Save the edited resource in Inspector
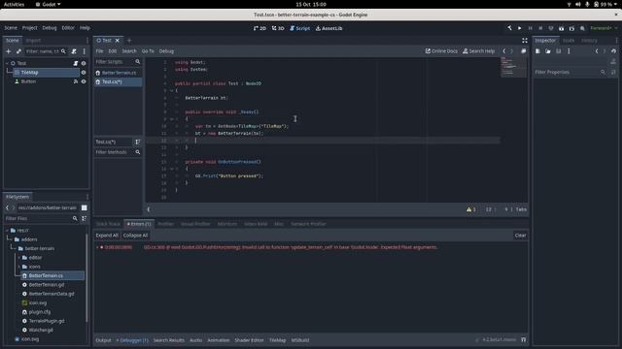 click(558, 51)
